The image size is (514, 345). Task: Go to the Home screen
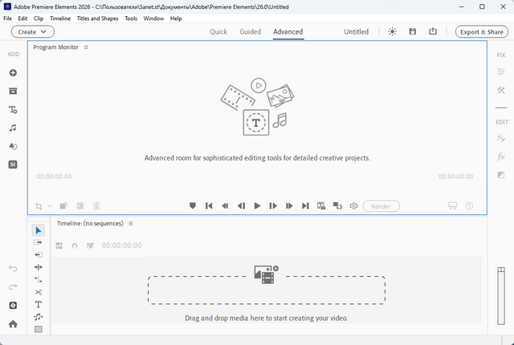coord(13,324)
